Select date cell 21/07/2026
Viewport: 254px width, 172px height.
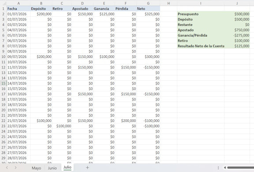(19, 121)
